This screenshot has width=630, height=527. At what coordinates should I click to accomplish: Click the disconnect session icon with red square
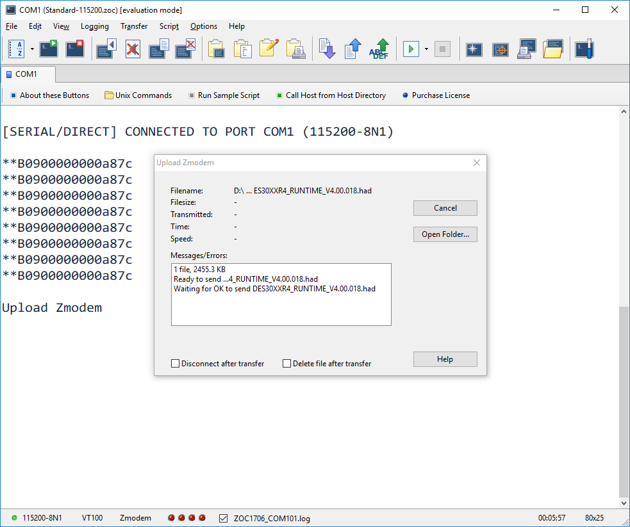[75, 49]
